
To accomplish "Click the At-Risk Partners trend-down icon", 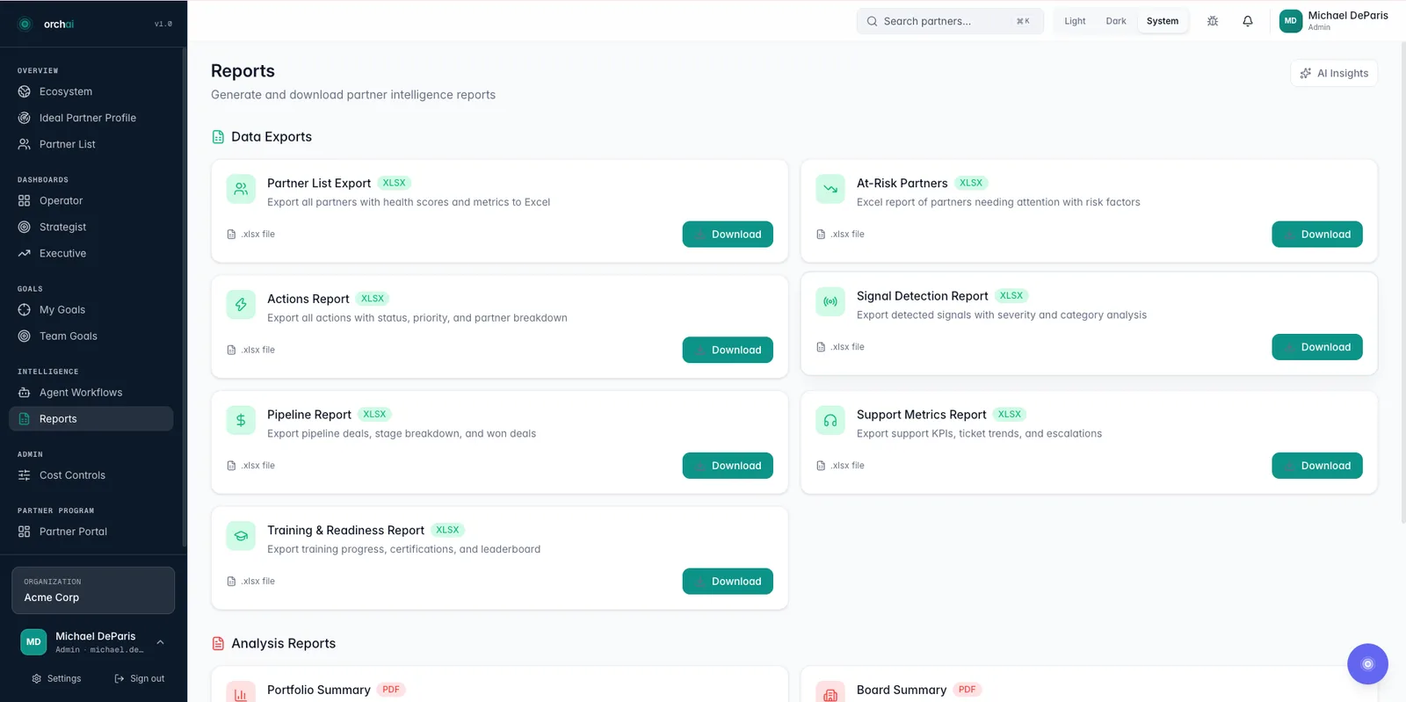I will [830, 189].
